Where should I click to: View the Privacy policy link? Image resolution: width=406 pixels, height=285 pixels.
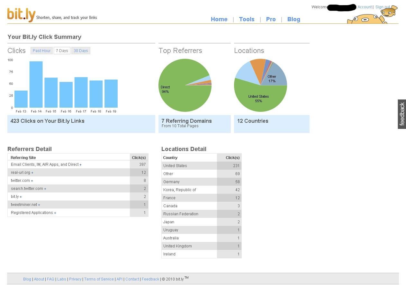(x=75, y=279)
